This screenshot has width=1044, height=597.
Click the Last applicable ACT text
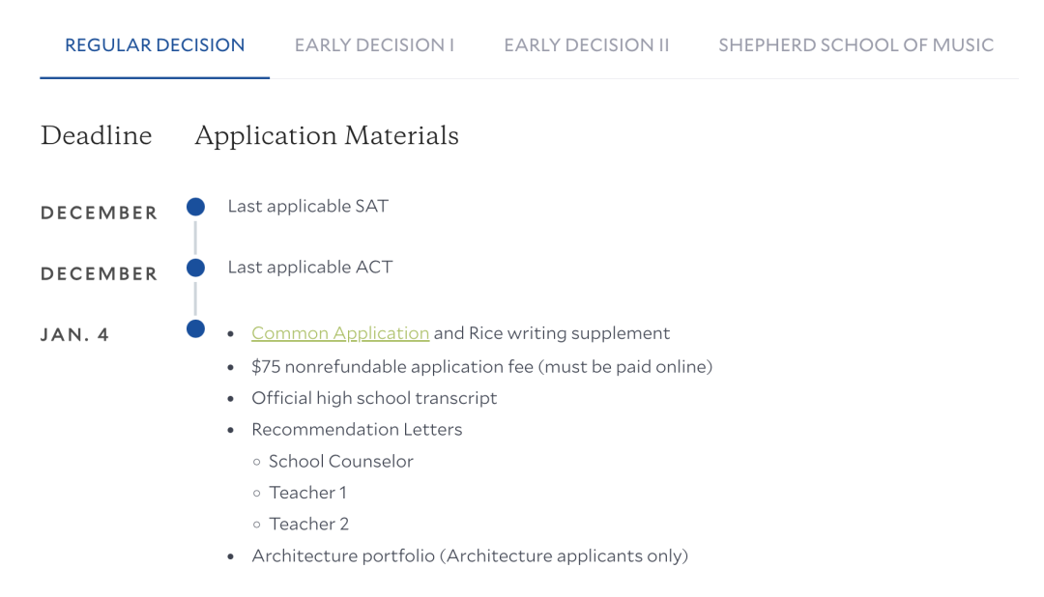point(310,268)
